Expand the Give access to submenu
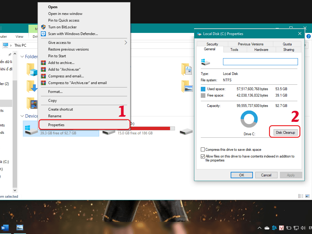The height and width of the screenshot is (234, 312). [x=126, y=43]
